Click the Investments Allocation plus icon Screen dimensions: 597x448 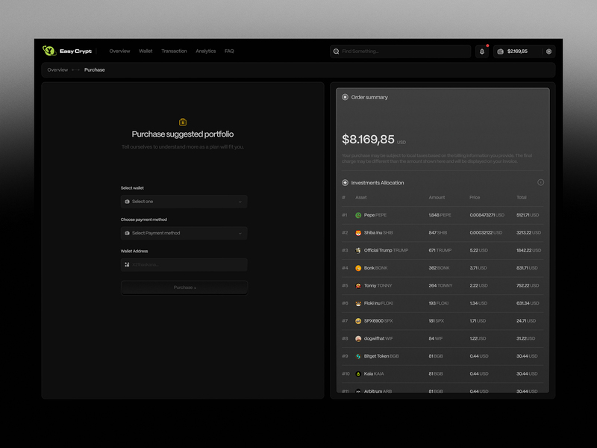(345, 182)
